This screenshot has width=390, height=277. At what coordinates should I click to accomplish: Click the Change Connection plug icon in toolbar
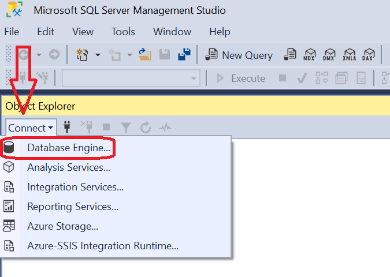43,78
